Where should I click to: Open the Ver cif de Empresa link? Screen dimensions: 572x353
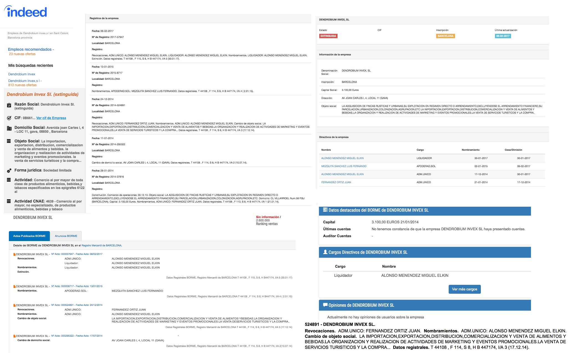(51, 118)
